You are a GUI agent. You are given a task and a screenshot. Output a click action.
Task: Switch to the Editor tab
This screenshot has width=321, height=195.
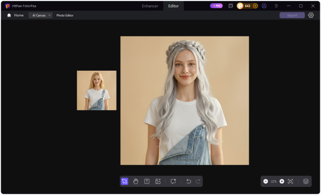173,6
